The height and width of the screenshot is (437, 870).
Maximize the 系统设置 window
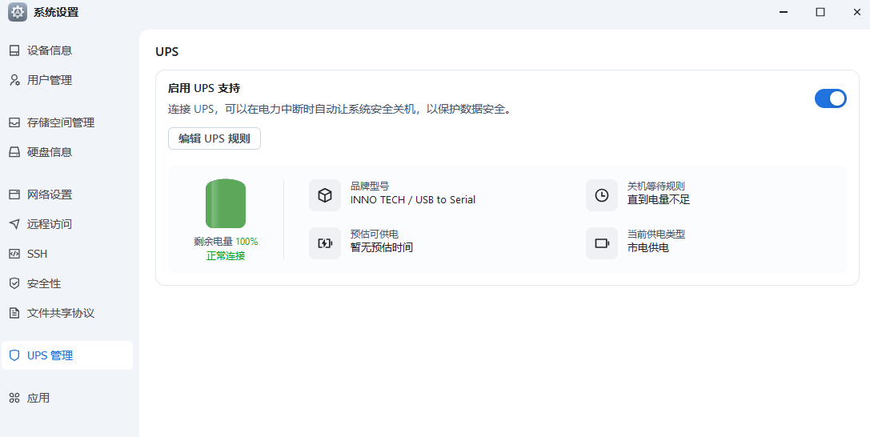point(820,12)
